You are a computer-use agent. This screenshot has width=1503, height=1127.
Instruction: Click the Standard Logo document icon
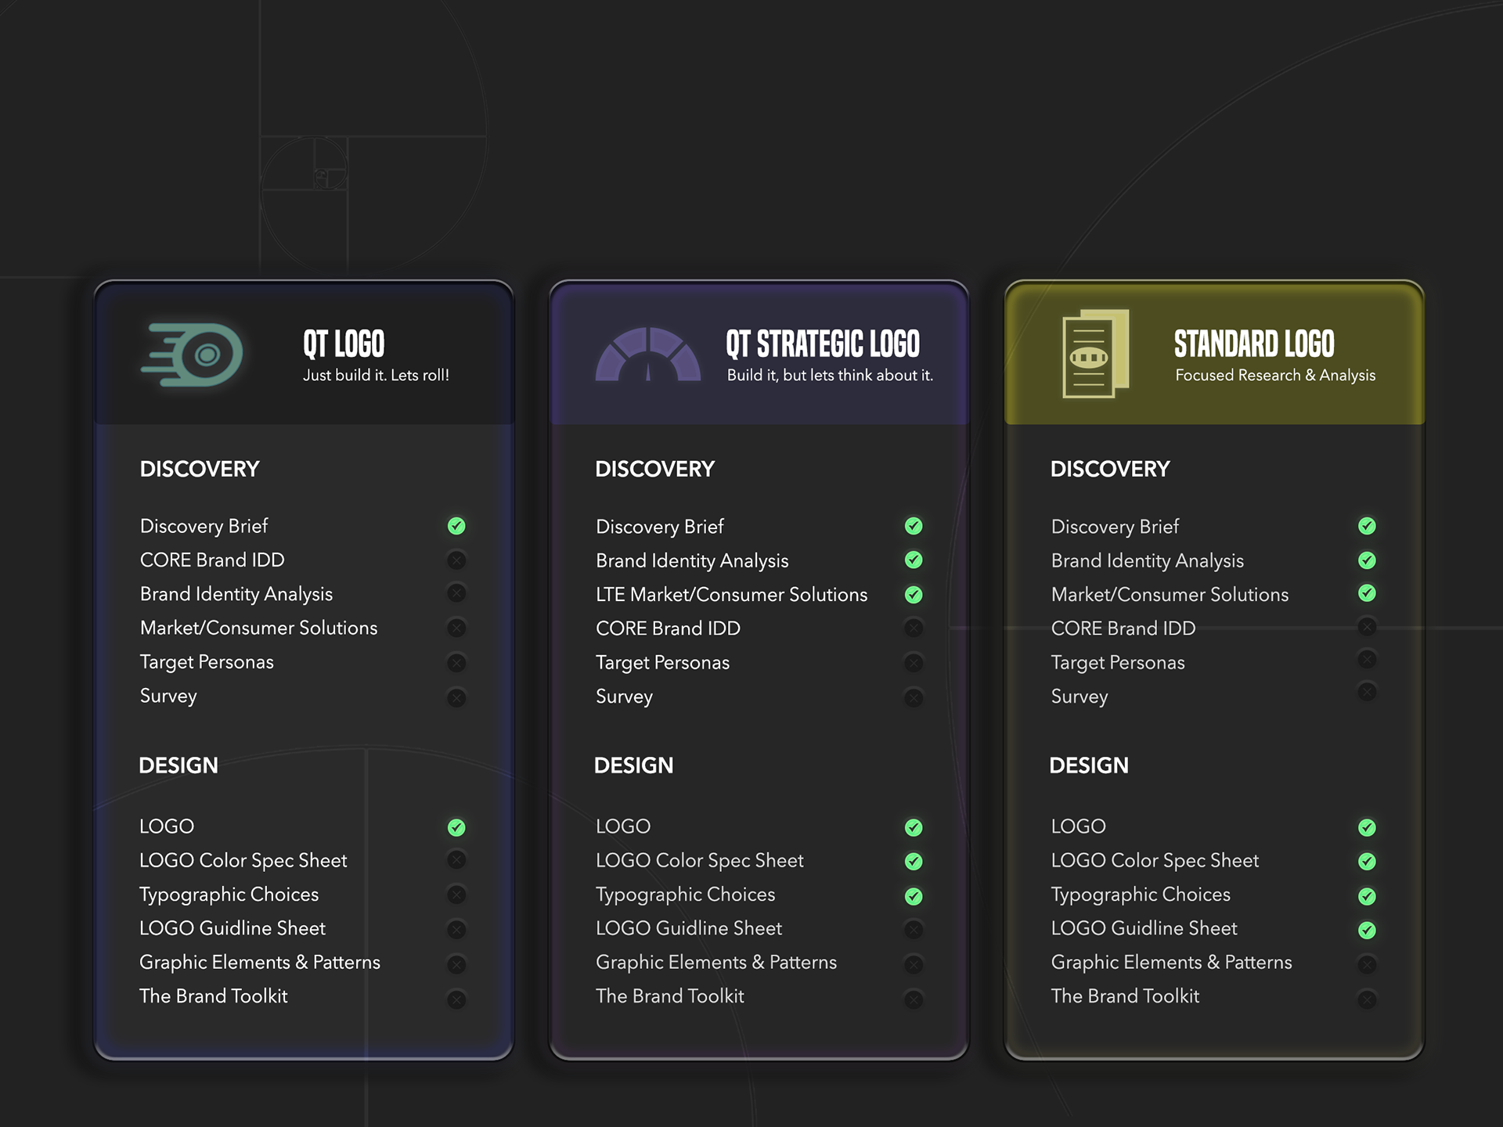pyautogui.click(x=1094, y=354)
